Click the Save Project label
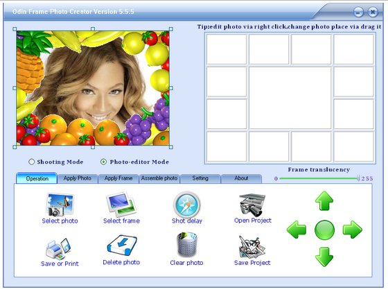This screenshot has height=292, width=388. [x=252, y=263]
